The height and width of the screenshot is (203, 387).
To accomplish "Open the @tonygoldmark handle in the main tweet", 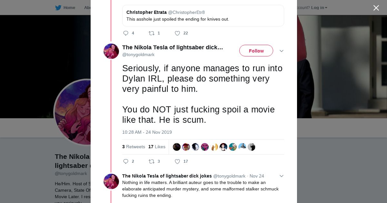I will pyautogui.click(x=138, y=55).
